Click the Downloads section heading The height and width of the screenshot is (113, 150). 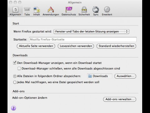click(x=20, y=55)
